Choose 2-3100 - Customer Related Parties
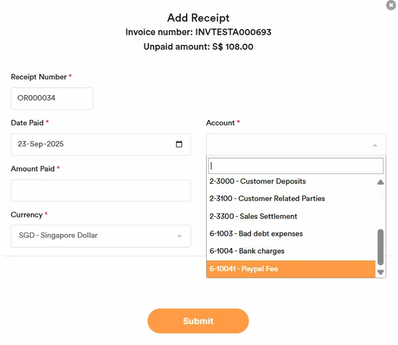Image resolution: width=398 pixels, height=345 pixels. [267, 198]
